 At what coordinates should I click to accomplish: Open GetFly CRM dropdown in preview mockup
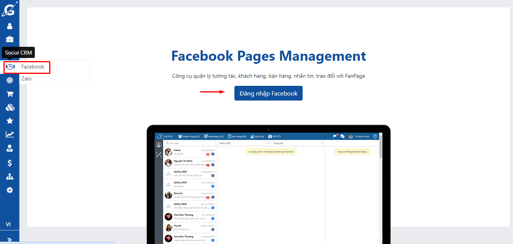pyautogui.click(x=244, y=143)
